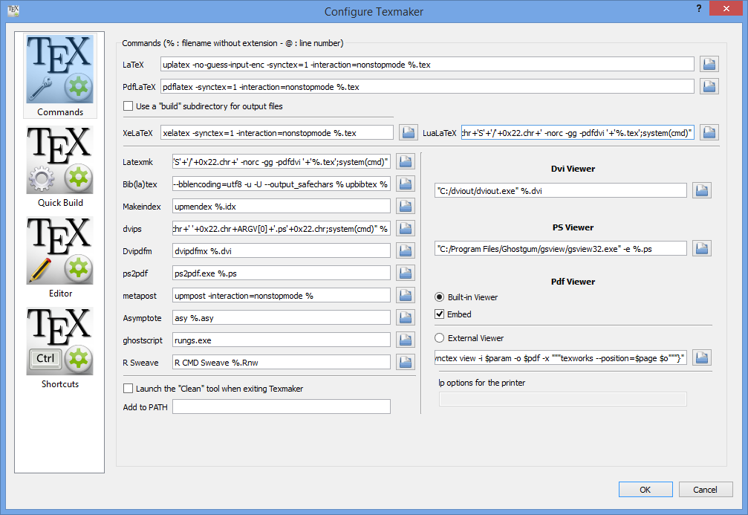Edit the Dvipdfm dvipdfmx command field

pos(281,251)
